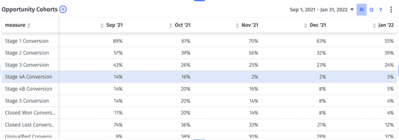
Task: Click the Closed Won Conversion row label
Action: [30, 113]
